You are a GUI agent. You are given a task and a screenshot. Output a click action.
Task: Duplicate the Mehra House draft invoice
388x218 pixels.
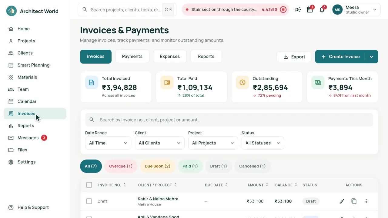coord(354,201)
